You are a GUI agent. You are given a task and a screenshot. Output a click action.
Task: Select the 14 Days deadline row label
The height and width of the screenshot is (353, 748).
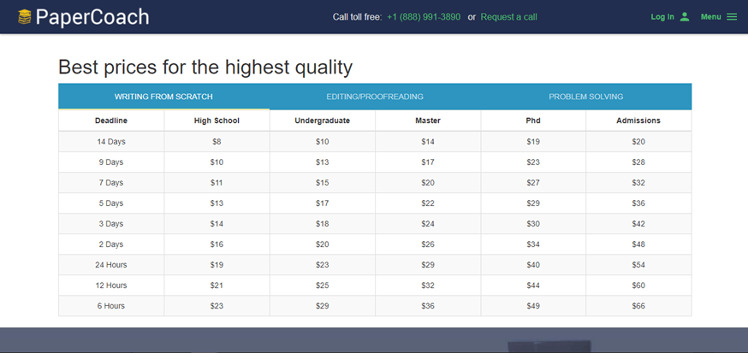tap(111, 142)
